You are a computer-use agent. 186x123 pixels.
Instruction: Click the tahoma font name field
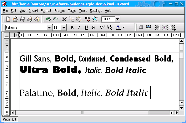point(26,27)
